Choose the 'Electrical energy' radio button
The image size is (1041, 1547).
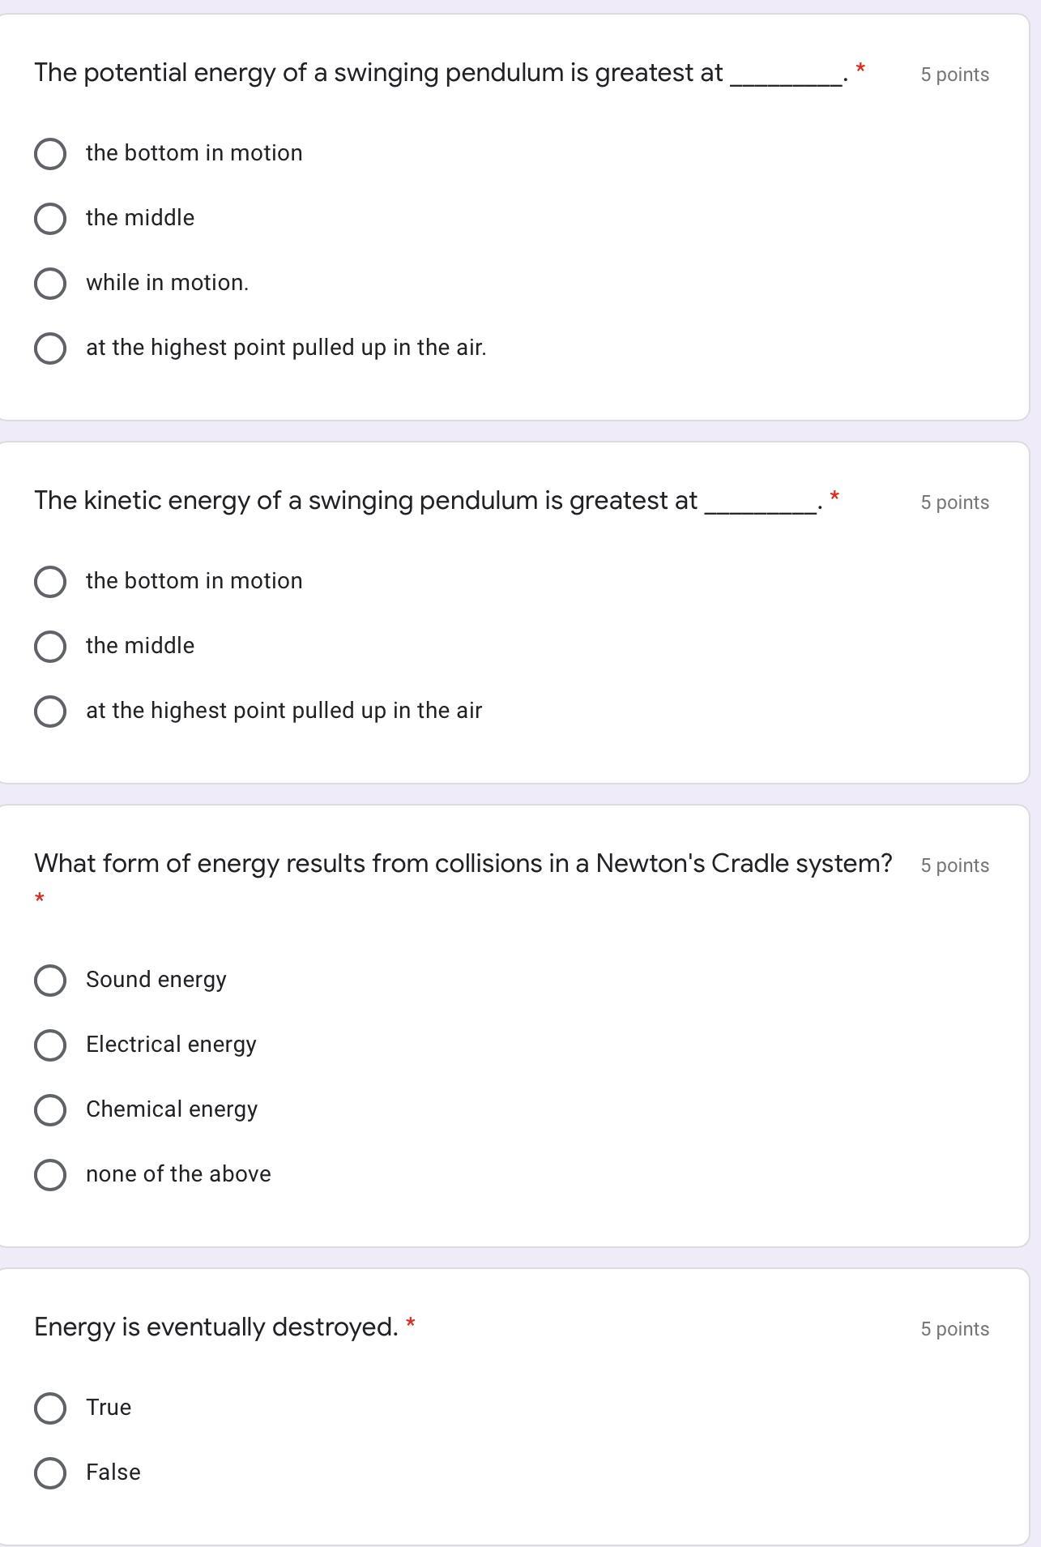[50, 1045]
